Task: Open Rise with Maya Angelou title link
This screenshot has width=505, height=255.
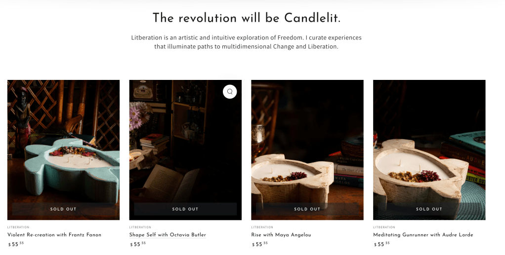Action: click(281, 235)
